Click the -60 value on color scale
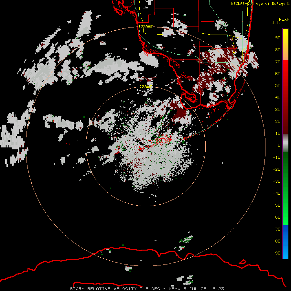The image size is (291, 291). pos(276,217)
